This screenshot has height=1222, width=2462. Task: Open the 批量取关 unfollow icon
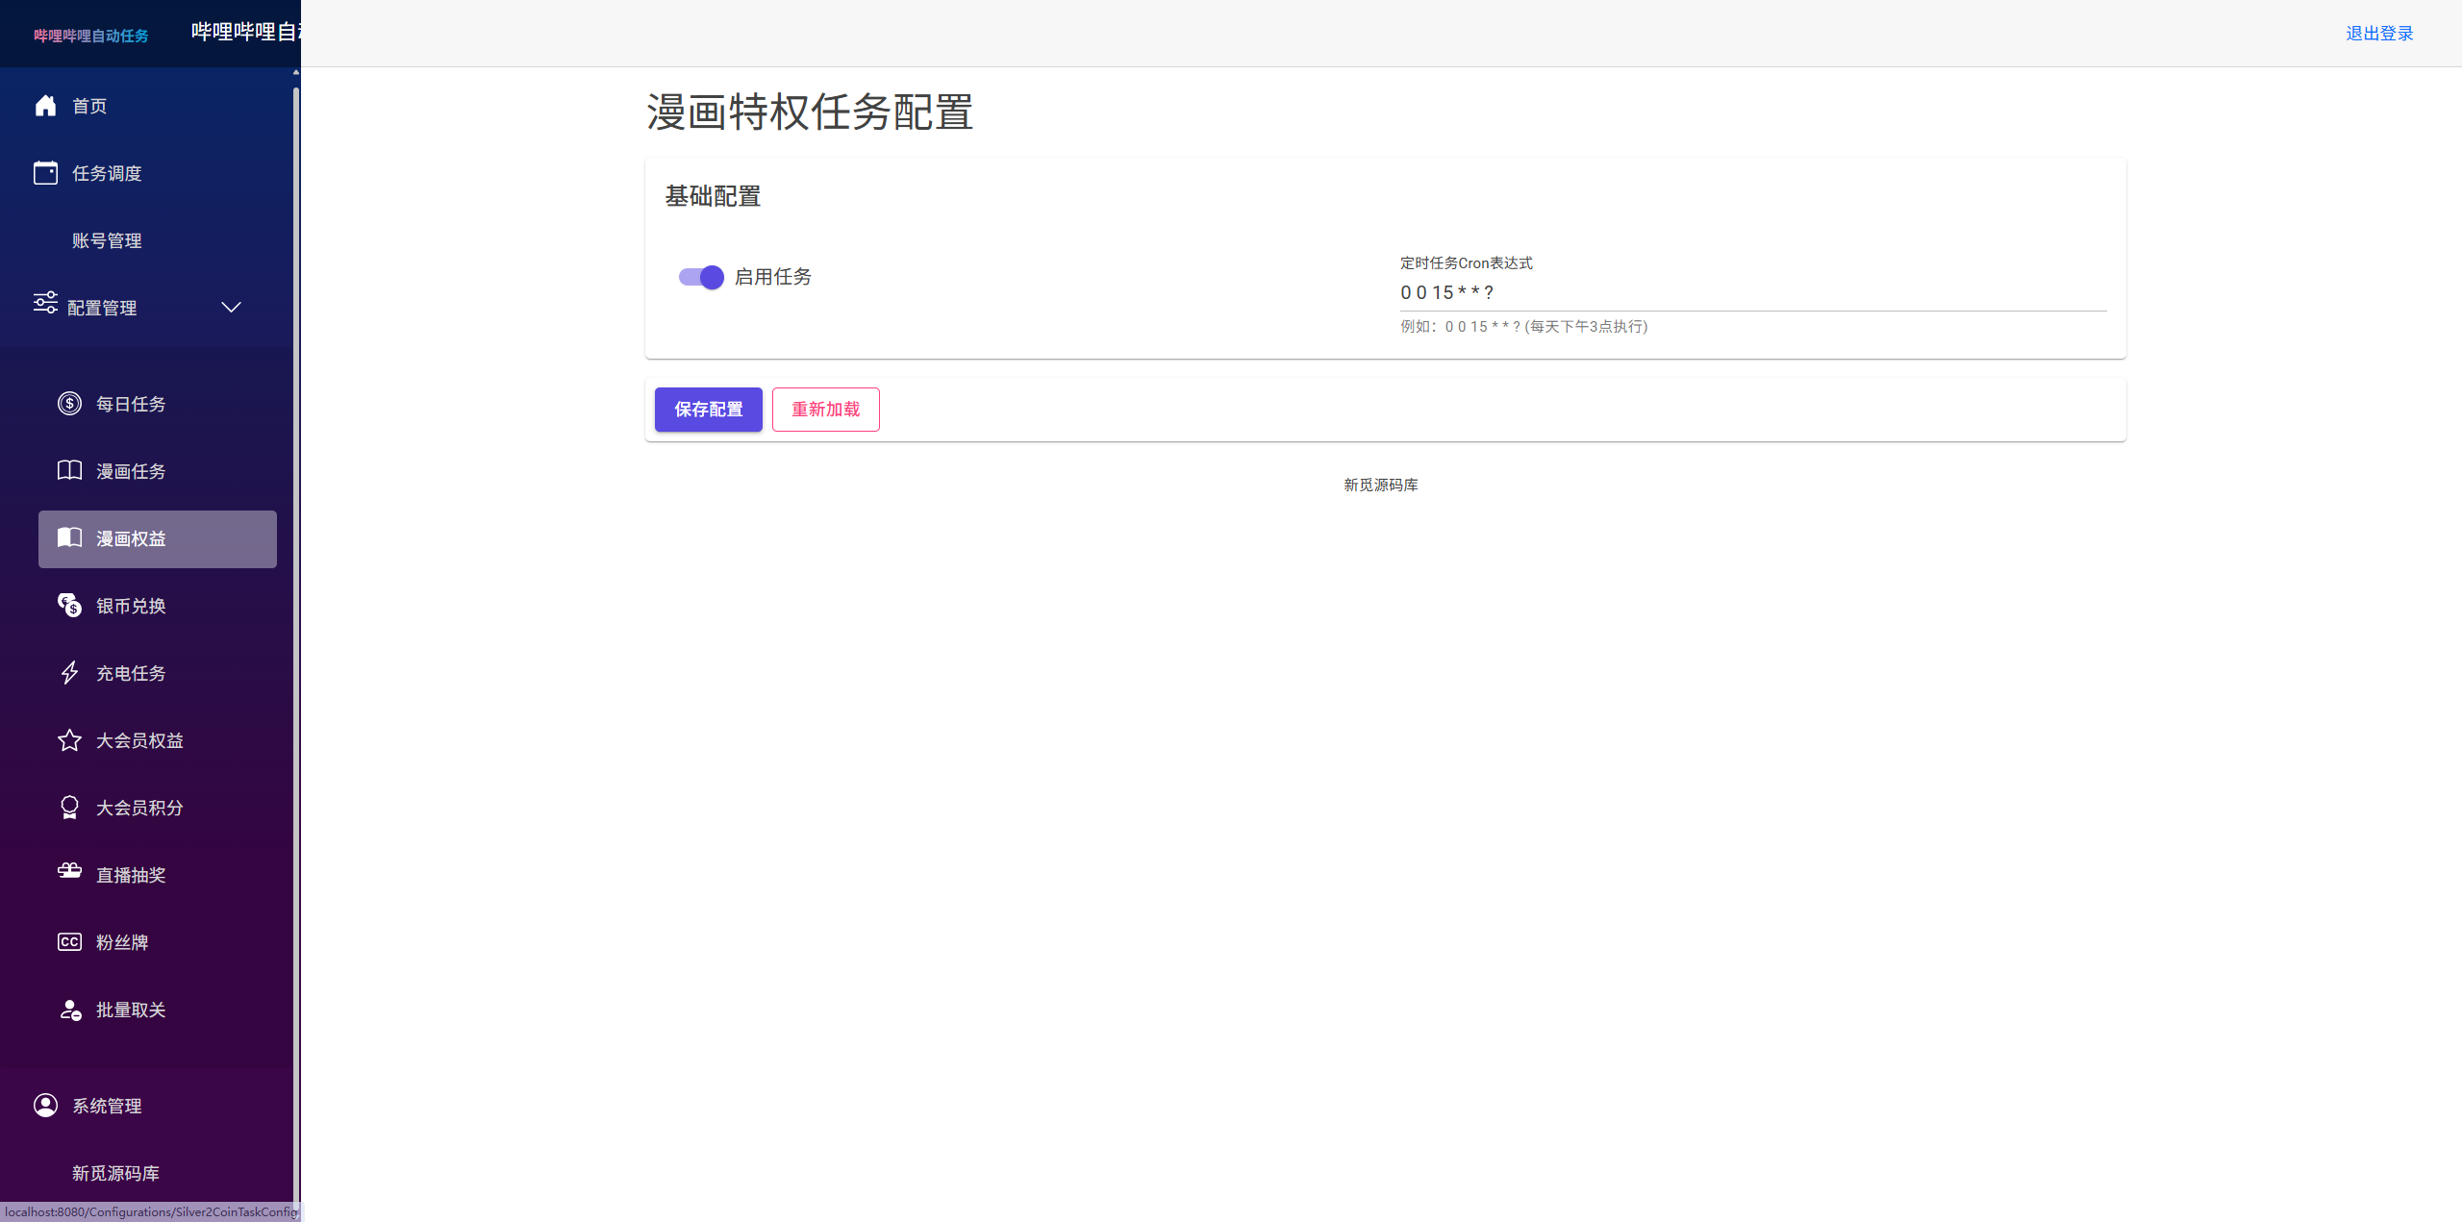point(68,1009)
